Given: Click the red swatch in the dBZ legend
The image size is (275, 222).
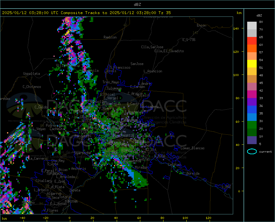Looking at the screenshot, I should (252, 41).
